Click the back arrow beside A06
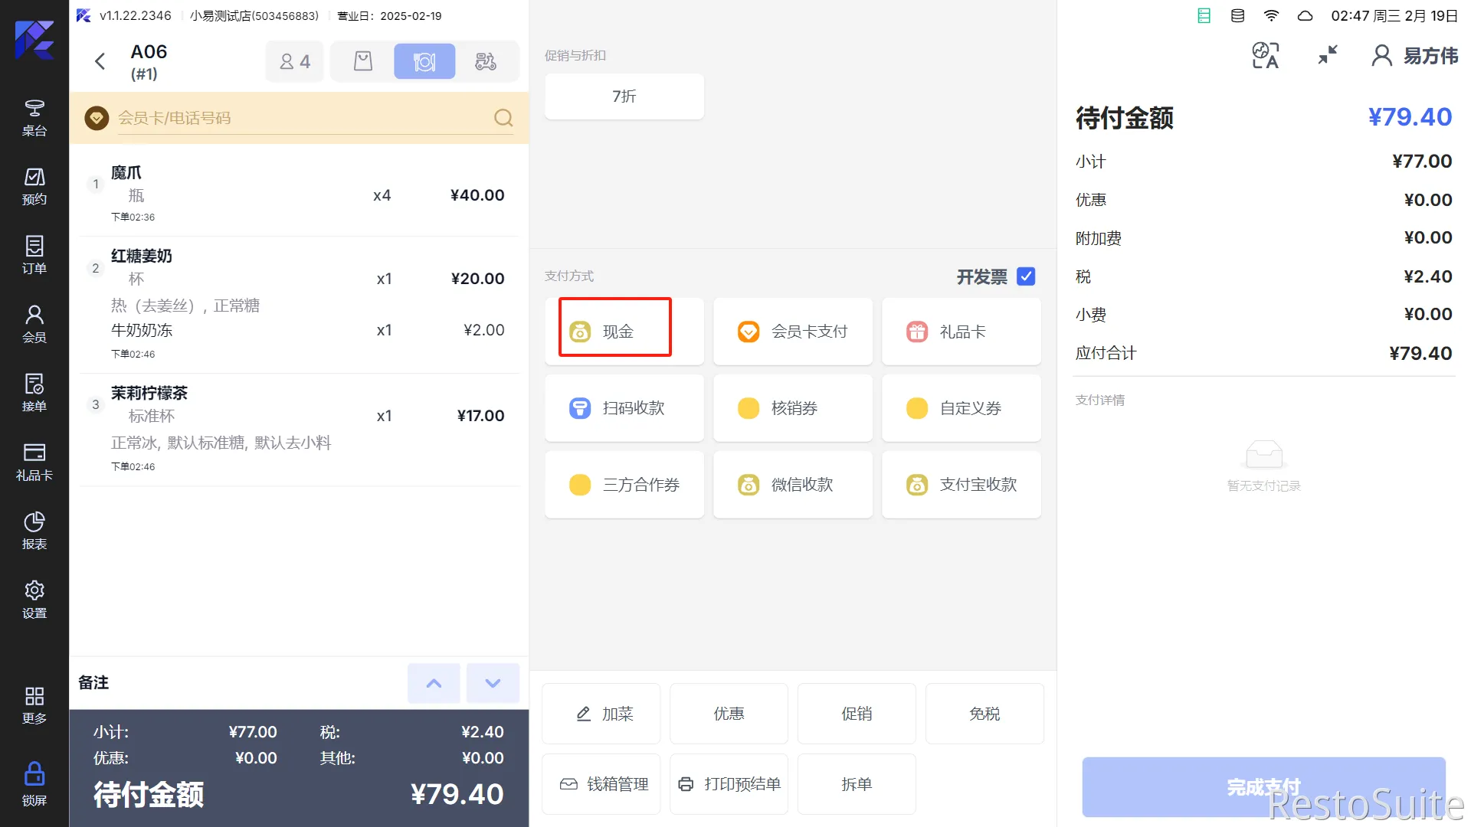Viewport: 1471px width, 827px height. (100, 61)
